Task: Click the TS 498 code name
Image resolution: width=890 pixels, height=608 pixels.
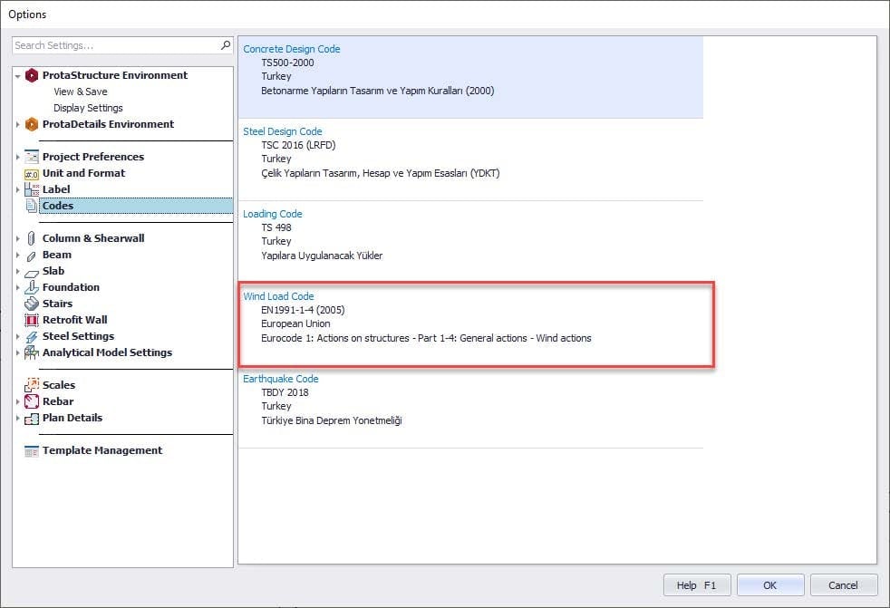Action: (x=276, y=227)
